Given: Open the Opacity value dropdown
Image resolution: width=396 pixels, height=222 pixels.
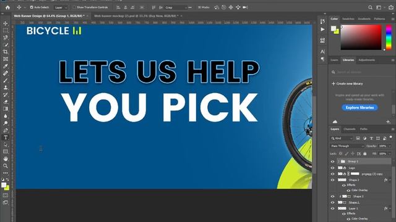Looking at the screenshot, I should [x=389, y=146].
